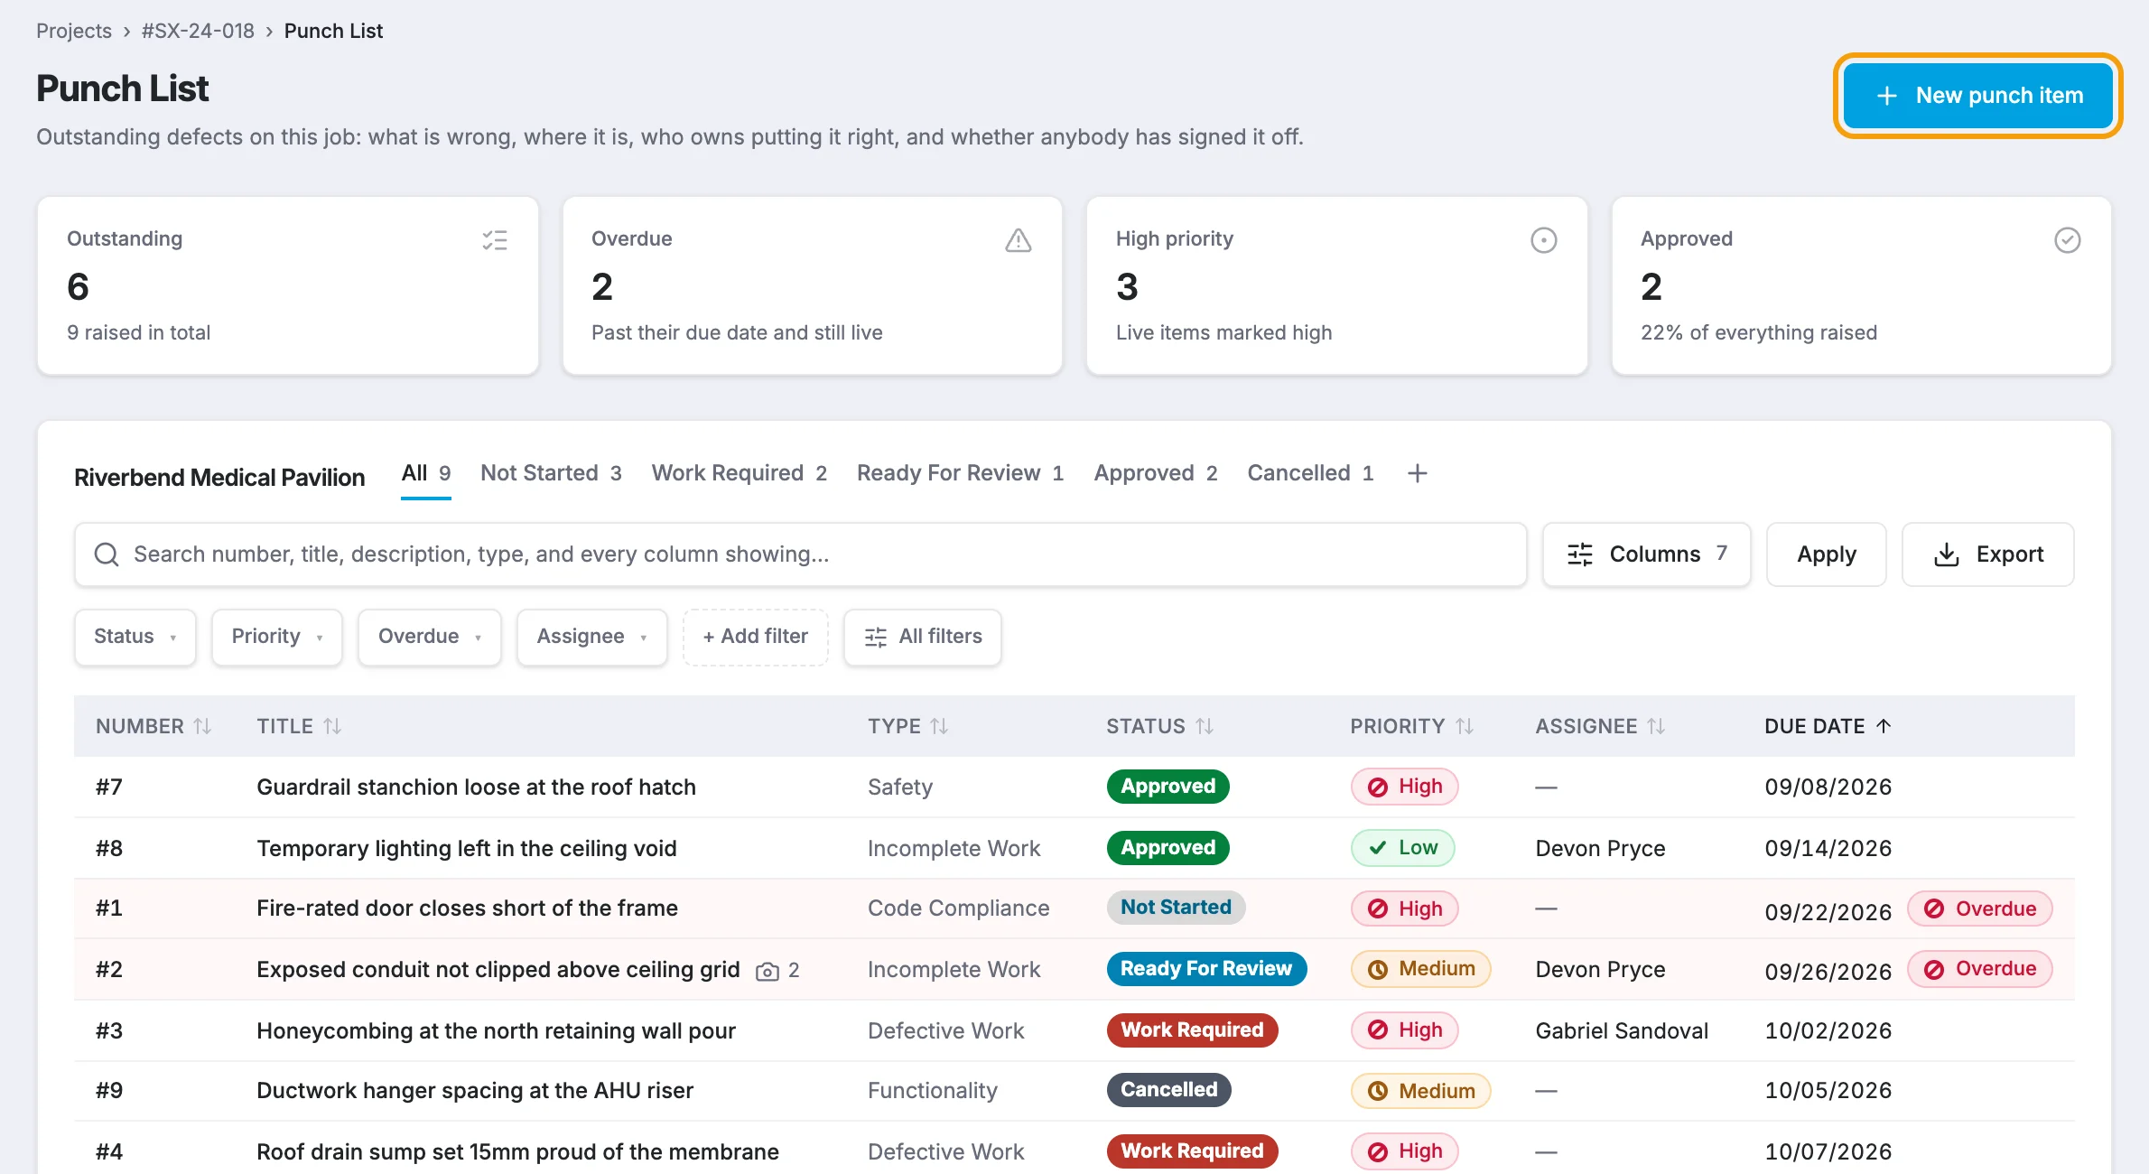Viewport: 2149px width, 1174px height.
Task: Sort by Assignee column arrows
Action: coord(1657,726)
